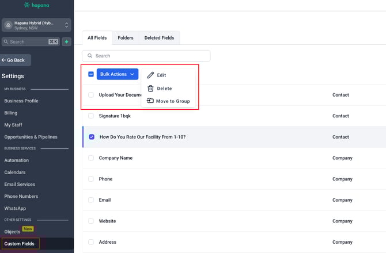Viewport: 386px width, 253px height.
Task: Uncheck the How Do You Rate Our Facility checkbox
Action: pyautogui.click(x=91, y=137)
